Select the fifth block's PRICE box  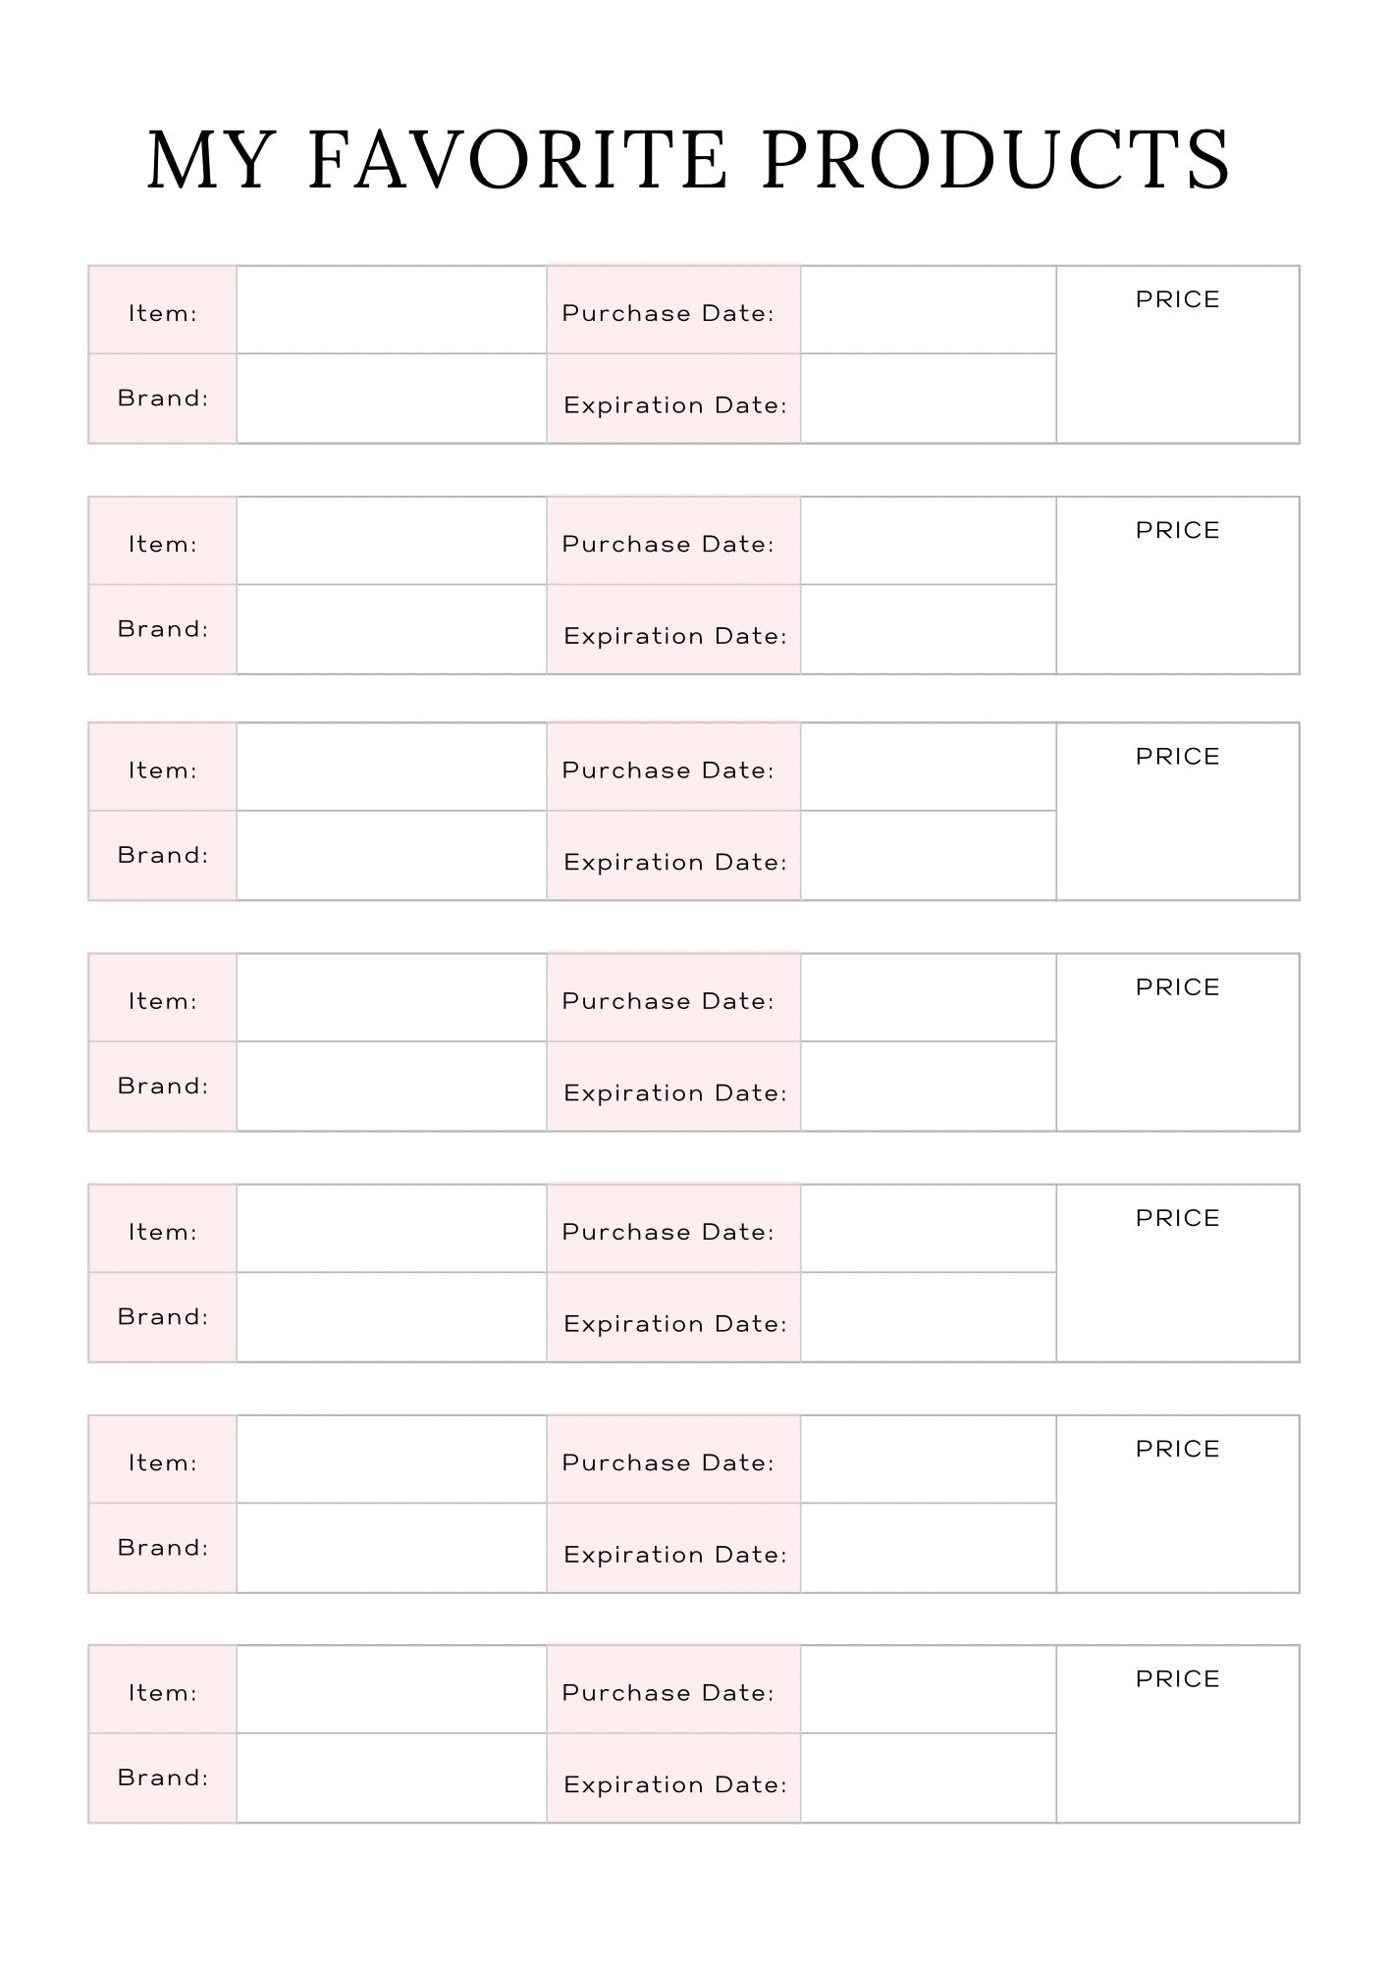(x=1178, y=1273)
